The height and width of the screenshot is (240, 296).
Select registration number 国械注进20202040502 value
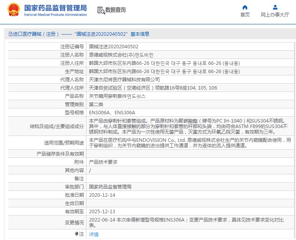114,47
